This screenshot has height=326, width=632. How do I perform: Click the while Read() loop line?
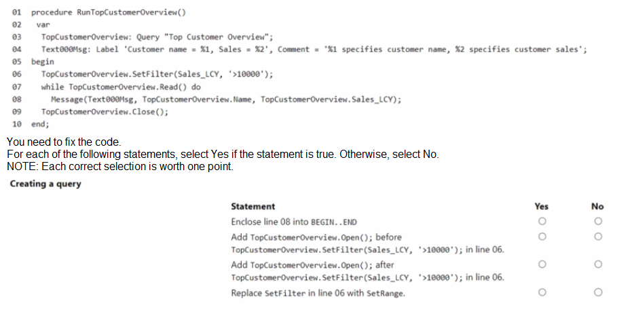tap(121, 87)
